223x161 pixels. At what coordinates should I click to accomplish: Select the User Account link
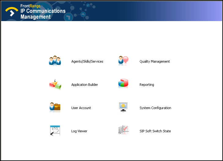point(81,108)
